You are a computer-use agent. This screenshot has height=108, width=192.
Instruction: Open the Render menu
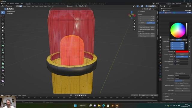click(12, 4)
